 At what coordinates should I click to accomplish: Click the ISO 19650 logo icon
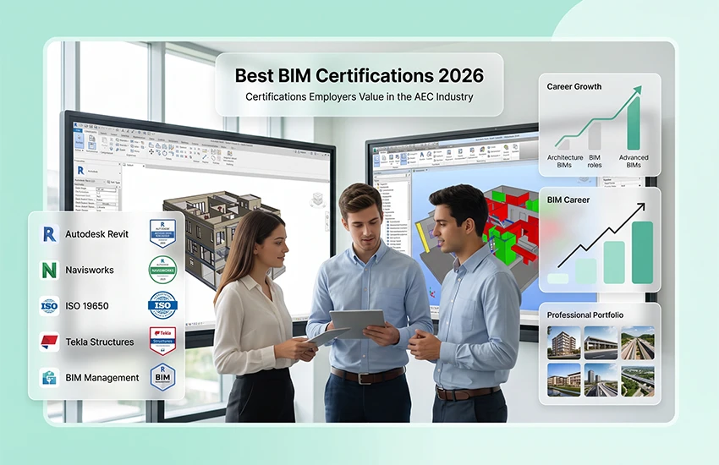49,306
